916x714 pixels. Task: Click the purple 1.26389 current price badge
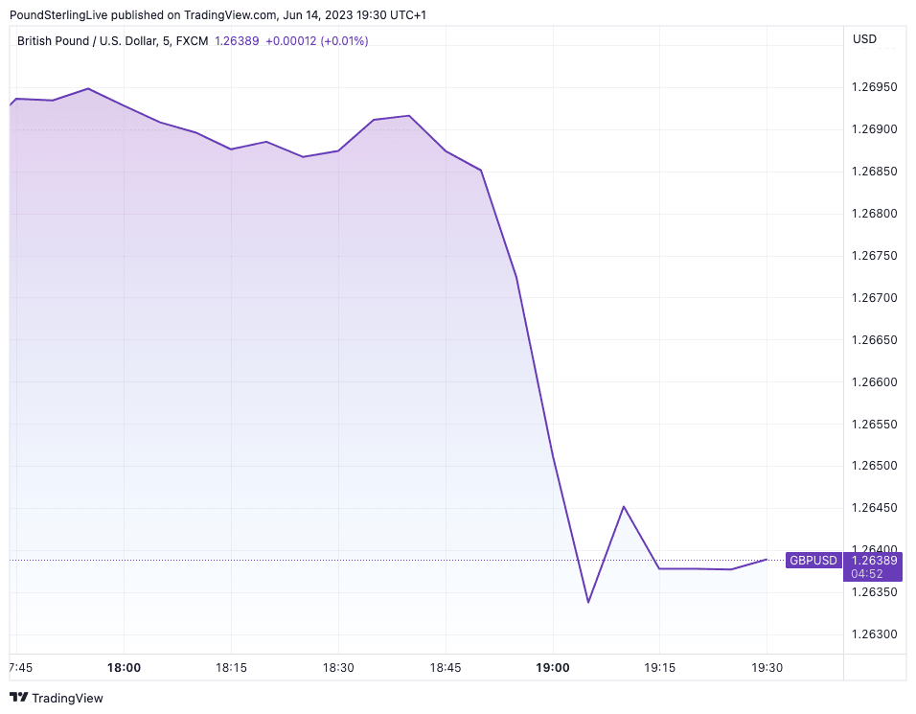pos(873,561)
